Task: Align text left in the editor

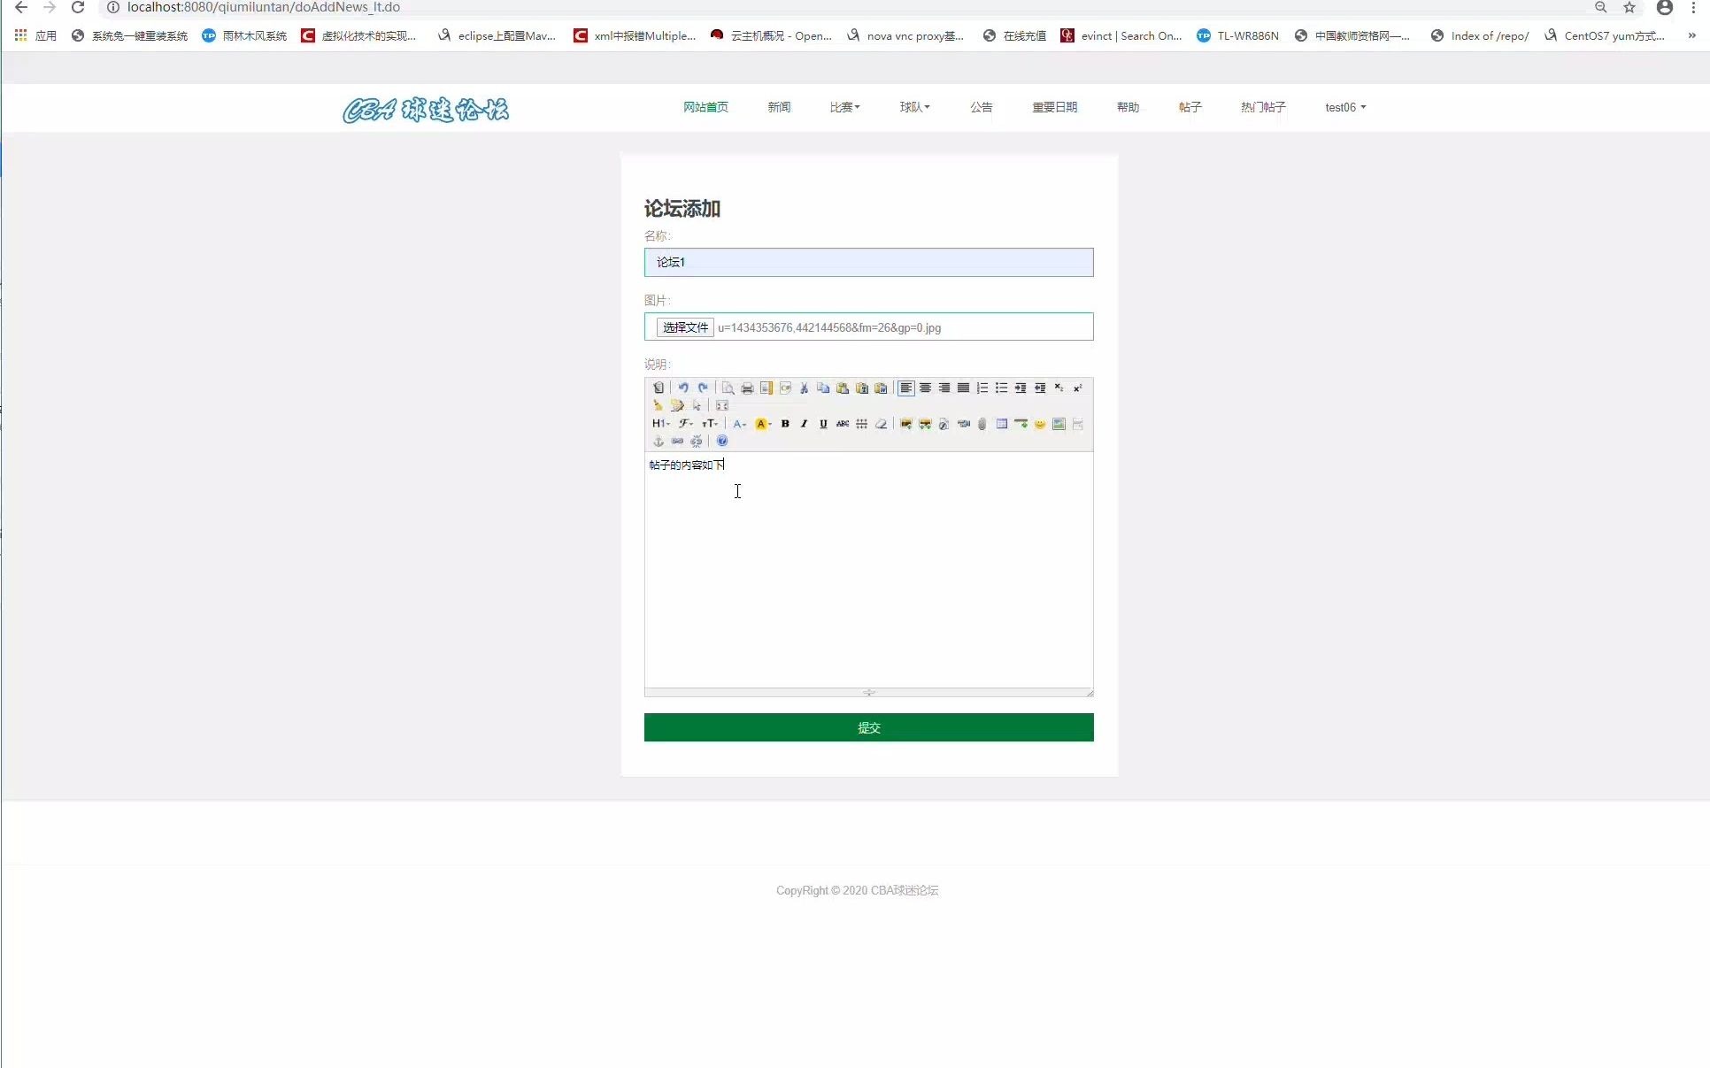Action: point(906,388)
